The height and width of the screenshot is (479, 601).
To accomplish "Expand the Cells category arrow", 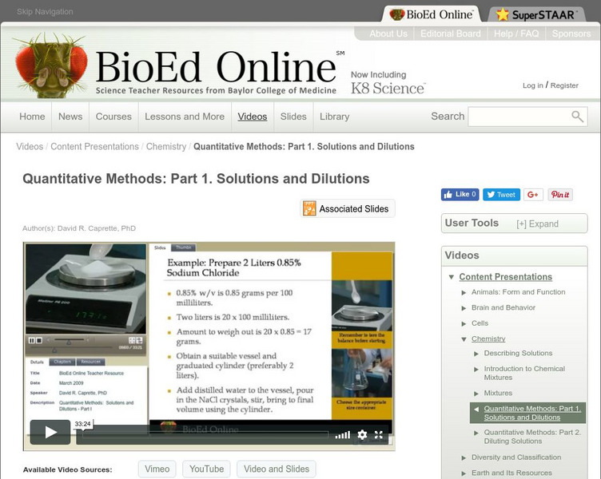I will point(464,323).
